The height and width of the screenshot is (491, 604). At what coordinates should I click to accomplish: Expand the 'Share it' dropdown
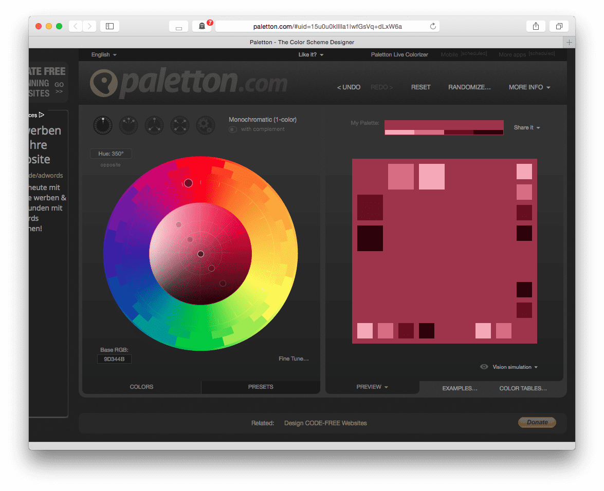click(527, 127)
